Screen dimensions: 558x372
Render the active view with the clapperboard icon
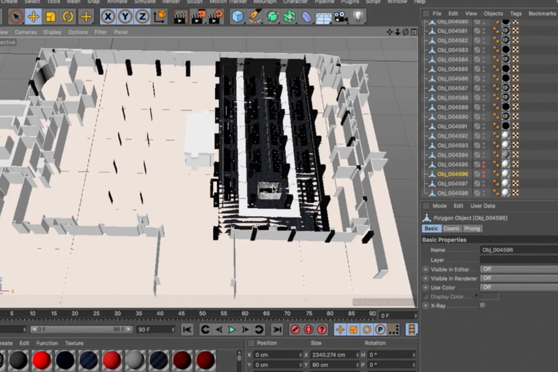pyautogui.click(x=180, y=17)
